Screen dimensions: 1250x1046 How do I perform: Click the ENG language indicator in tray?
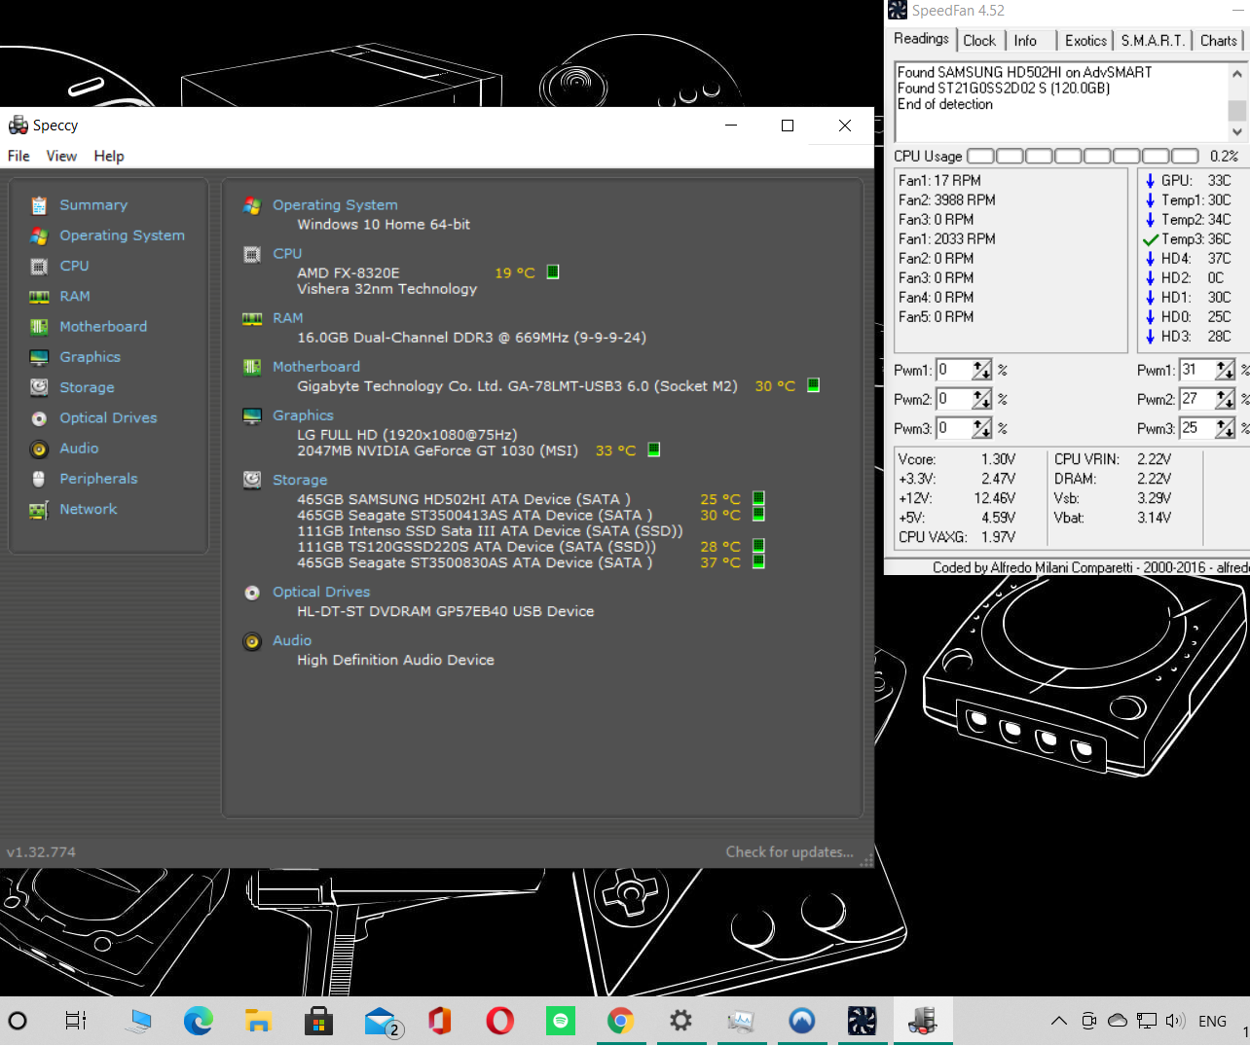coord(1212,1021)
